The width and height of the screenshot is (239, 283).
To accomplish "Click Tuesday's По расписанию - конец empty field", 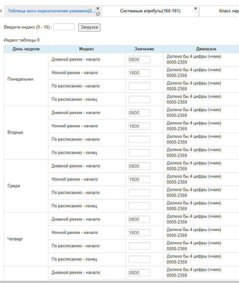I will [139, 153].
